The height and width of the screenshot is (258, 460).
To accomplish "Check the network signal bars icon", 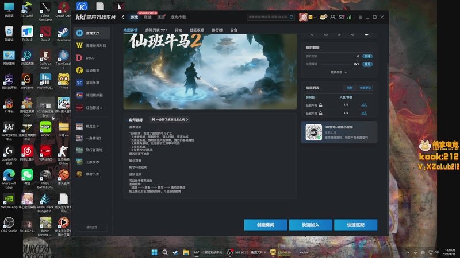I will (350, 17).
